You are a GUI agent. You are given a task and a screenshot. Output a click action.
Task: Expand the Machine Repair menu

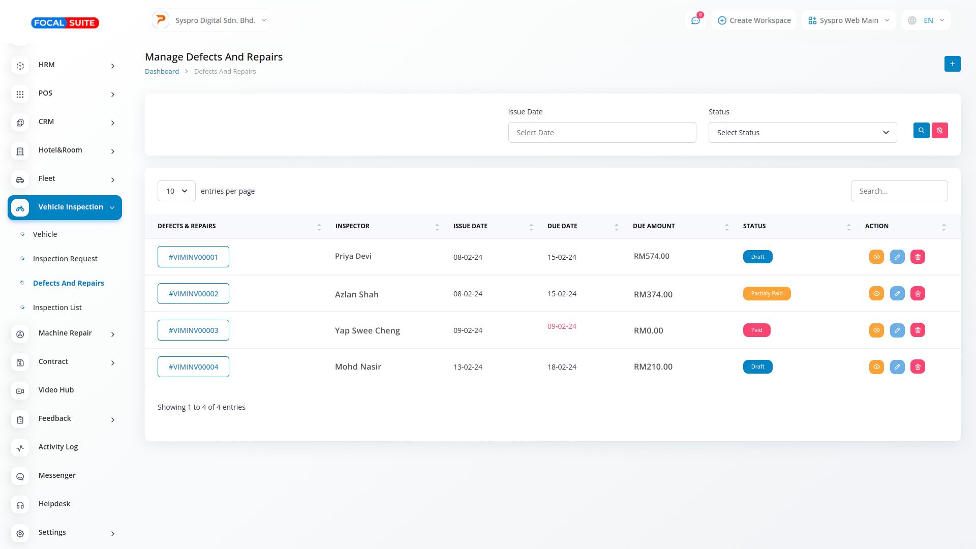pyautogui.click(x=65, y=333)
